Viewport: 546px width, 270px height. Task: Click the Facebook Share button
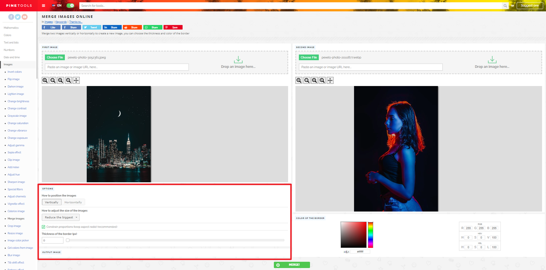(72, 27)
